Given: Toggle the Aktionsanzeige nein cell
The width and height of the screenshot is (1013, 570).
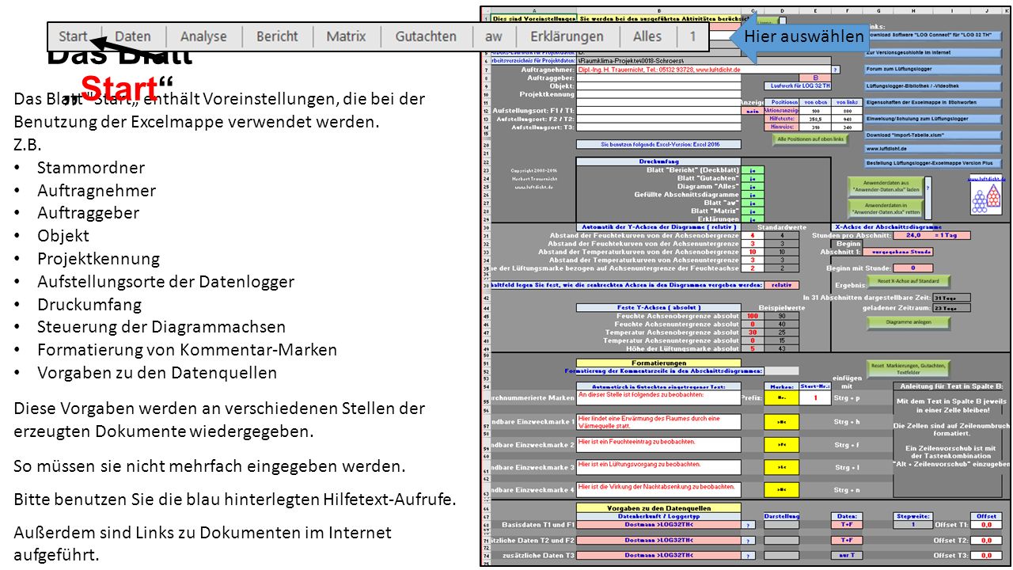Looking at the screenshot, I should [752, 111].
